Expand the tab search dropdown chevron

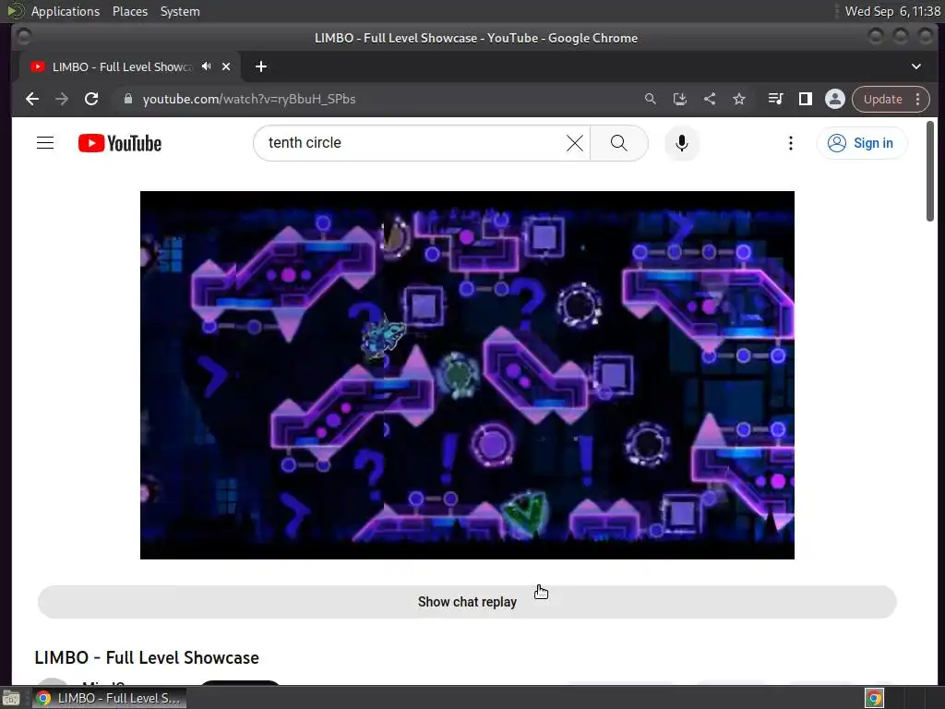pyautogui.click(x=916, y=66)
